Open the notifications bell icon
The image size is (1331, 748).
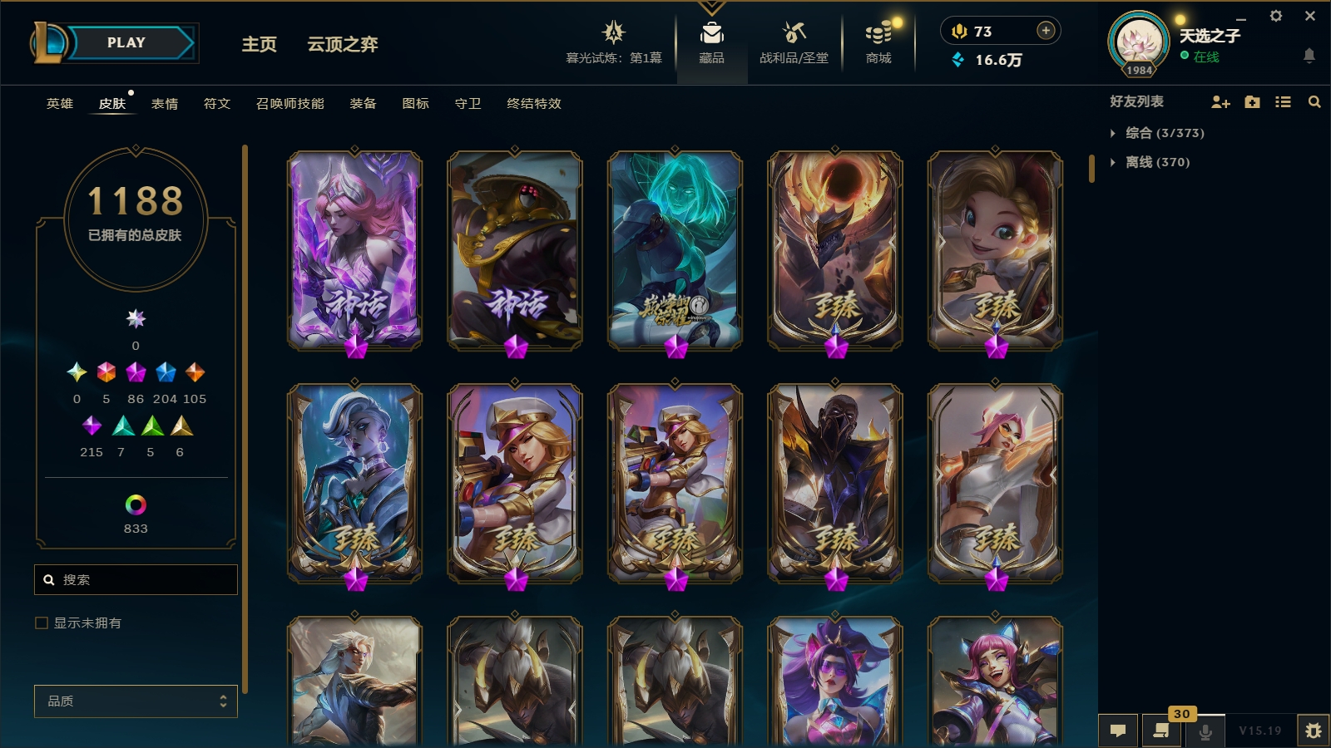(1309, 56)
